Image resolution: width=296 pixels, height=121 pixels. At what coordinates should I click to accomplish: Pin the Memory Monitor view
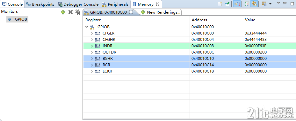pyautogui.click(x=227, y=4)
